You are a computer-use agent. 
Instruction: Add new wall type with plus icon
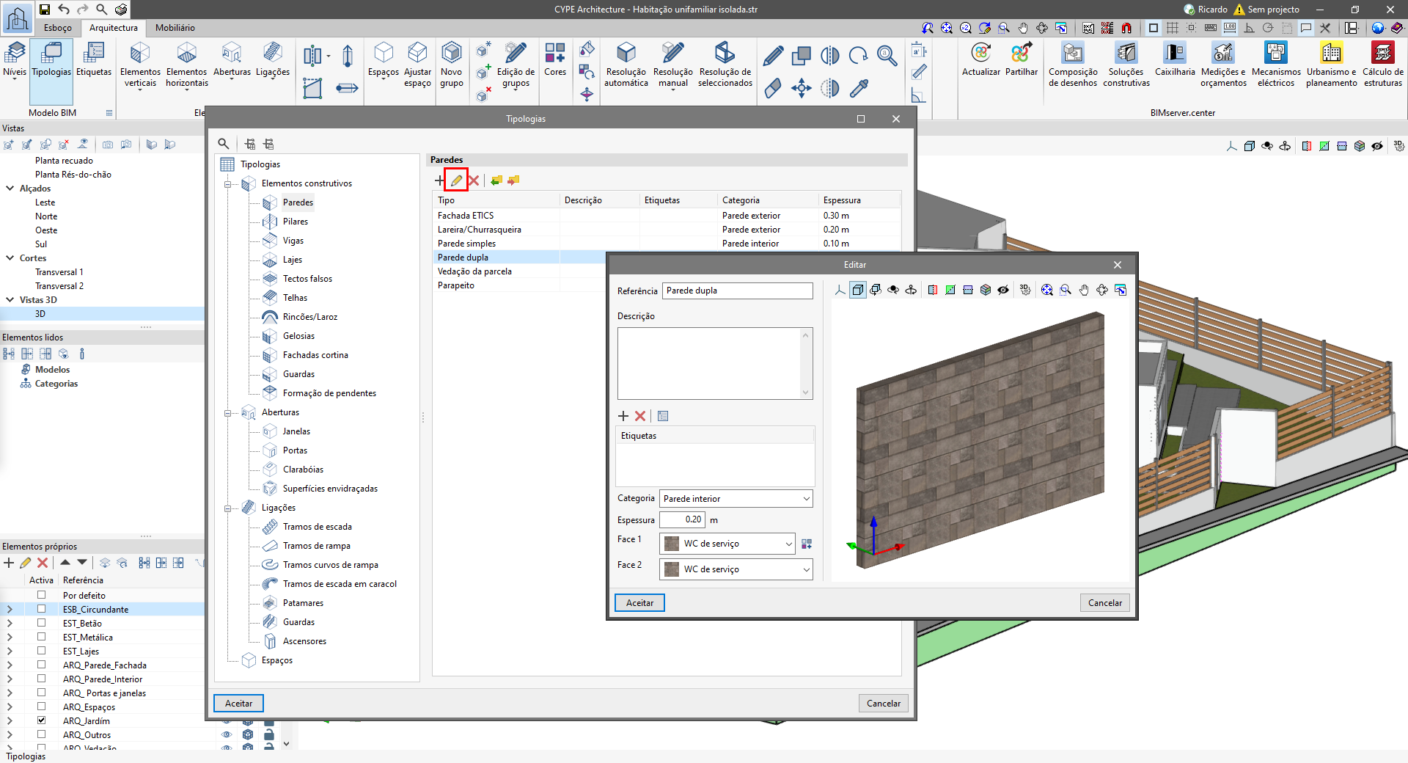point(439,180)
